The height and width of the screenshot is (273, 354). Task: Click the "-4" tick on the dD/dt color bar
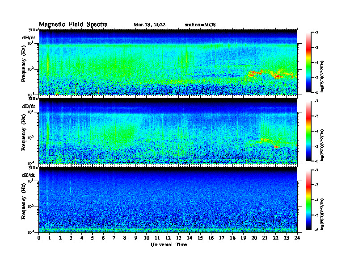pos(316,131)
